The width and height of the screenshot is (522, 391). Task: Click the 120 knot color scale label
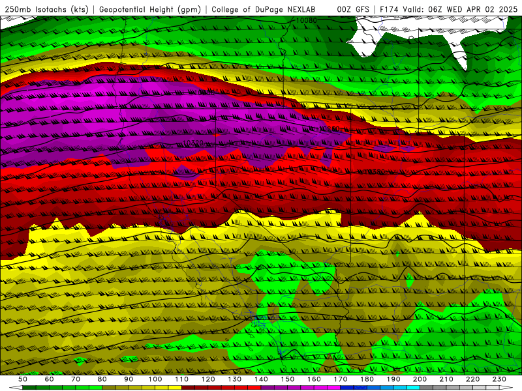(x=208, y=379)
